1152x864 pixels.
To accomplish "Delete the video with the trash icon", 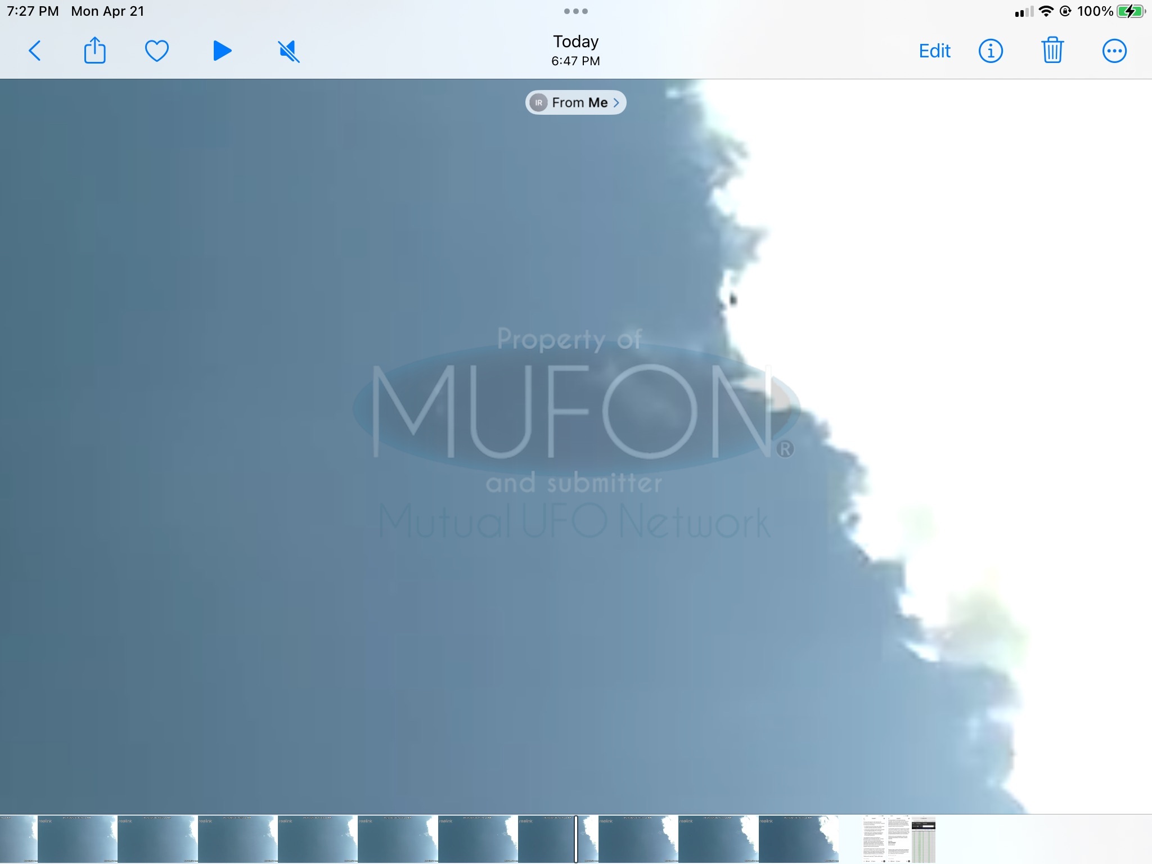I will pyautogui.click(x=1052, y=51).
